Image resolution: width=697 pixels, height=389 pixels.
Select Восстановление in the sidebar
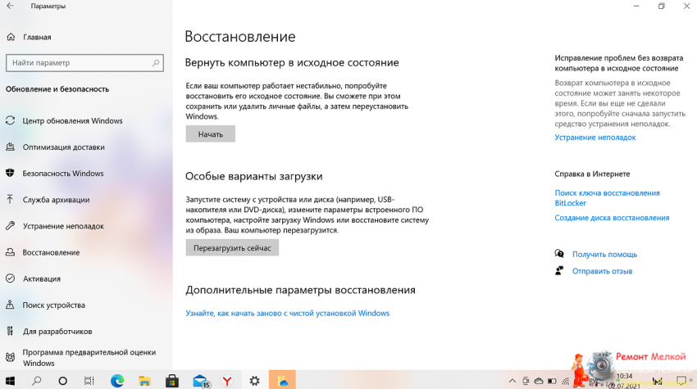(x=51, y=252)
